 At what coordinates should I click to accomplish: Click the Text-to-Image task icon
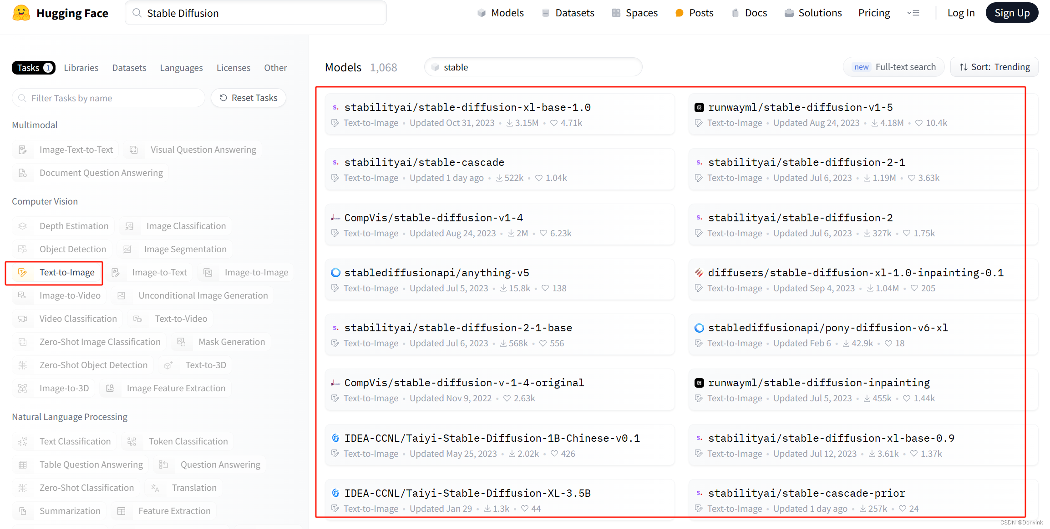(22, 272)
